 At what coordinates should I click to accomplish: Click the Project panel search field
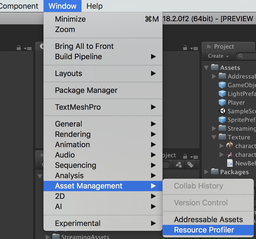click(246, 56)
